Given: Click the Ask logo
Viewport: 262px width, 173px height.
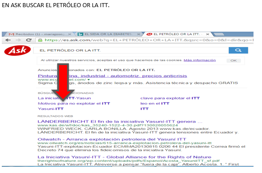Looking at the screenshot, I should coord(17,50).
